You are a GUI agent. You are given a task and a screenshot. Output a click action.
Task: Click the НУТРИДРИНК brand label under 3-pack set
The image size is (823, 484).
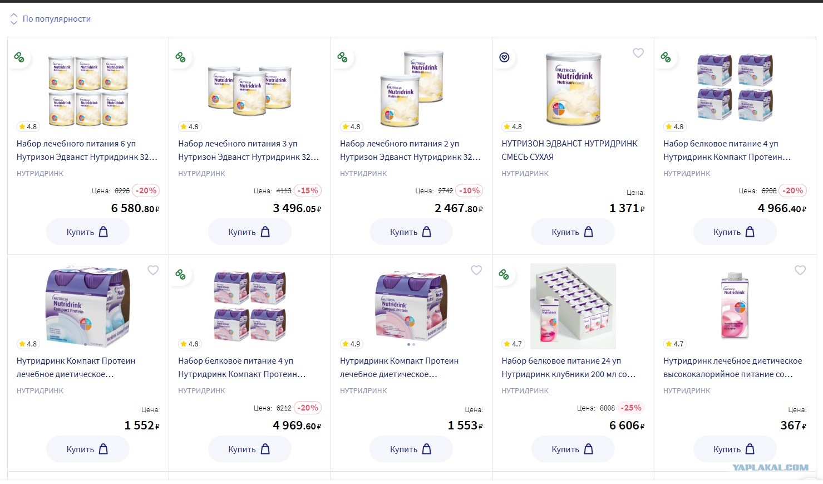click(x=201, y=174)
